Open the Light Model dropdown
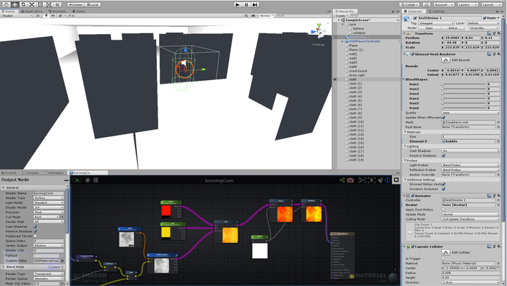 click(49, 203)
